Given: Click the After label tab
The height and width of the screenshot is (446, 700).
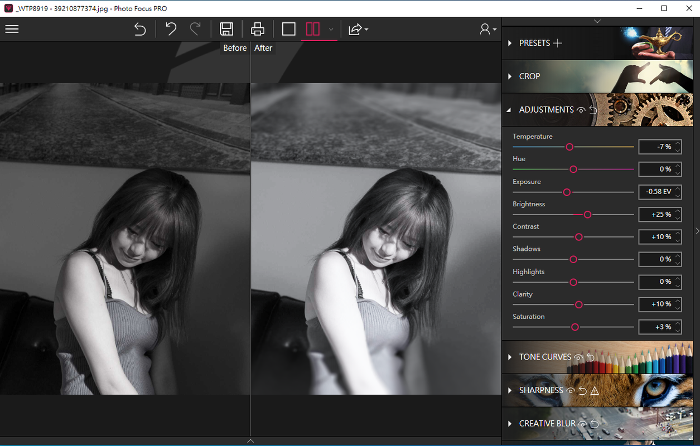Looking at the screenshot, I should (263, 48).
